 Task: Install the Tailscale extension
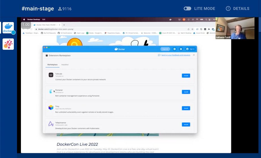[186, 76]
